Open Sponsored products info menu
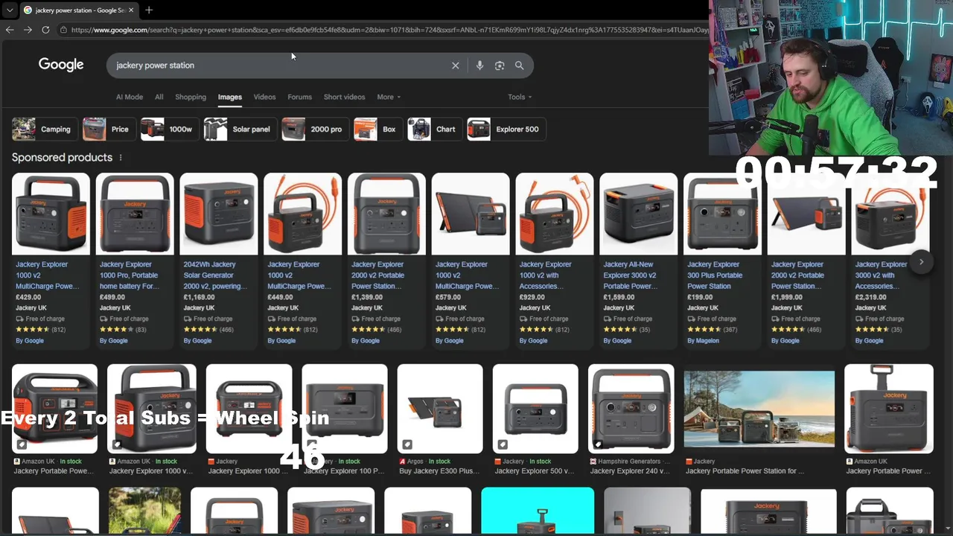 click(121, 158)
